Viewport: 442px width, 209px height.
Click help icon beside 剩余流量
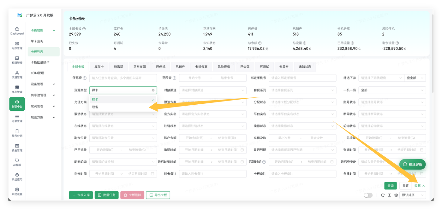click(397, 43)
